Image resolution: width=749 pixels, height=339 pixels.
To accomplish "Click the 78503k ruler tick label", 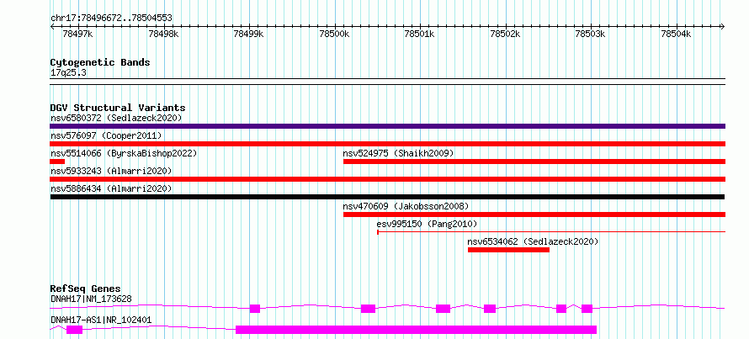I will (590, 34).
